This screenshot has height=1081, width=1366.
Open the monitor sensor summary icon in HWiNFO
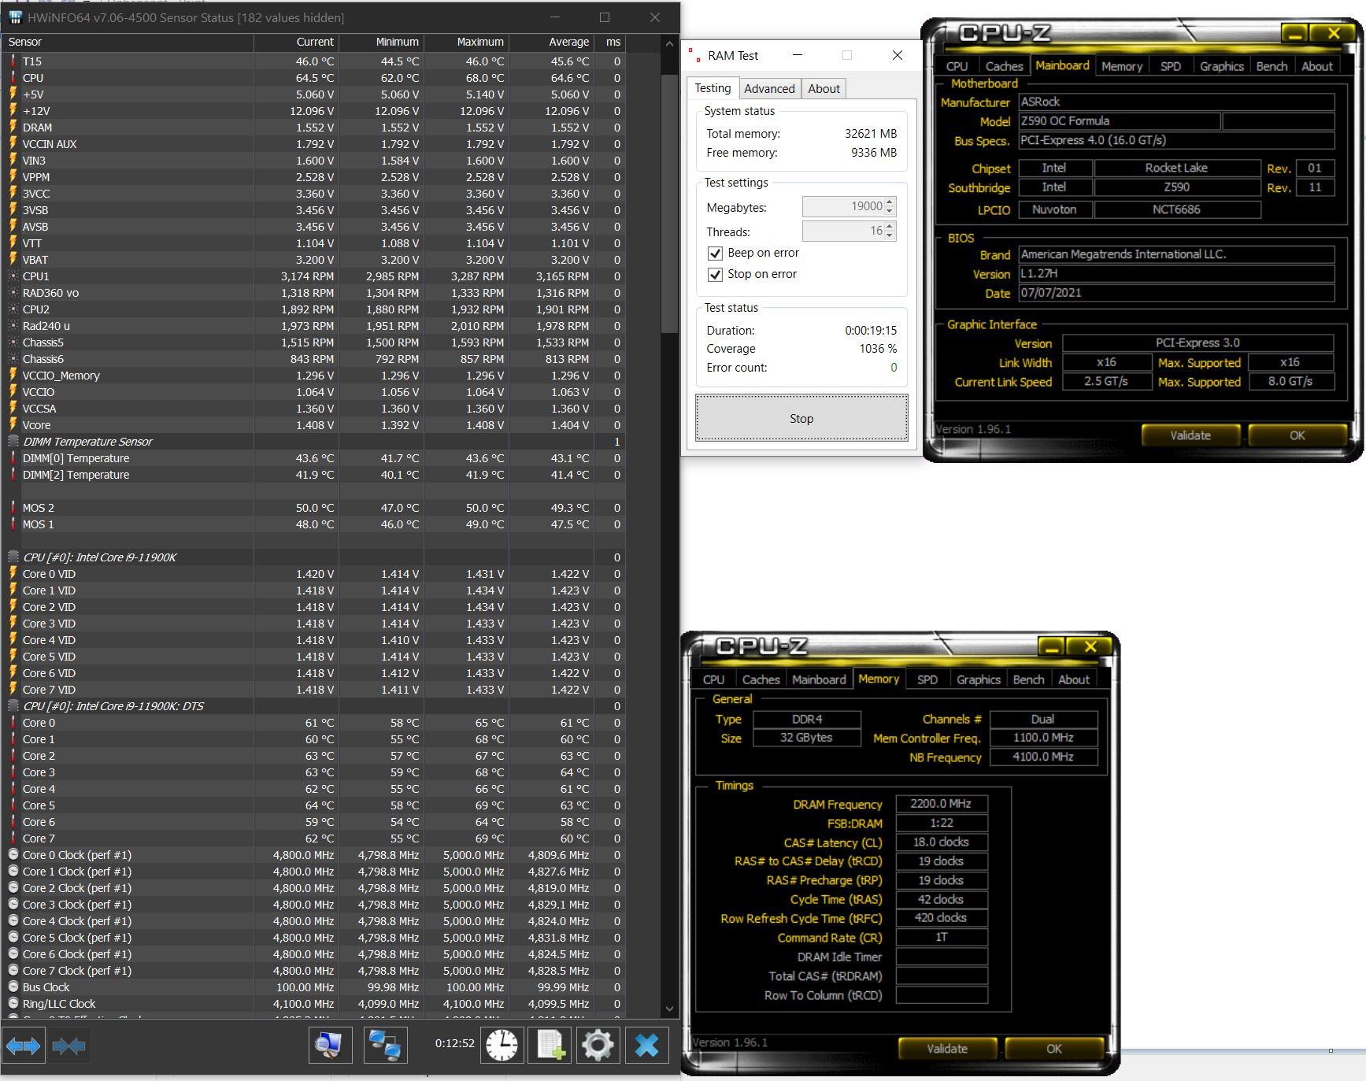[x=329, y=1046]
